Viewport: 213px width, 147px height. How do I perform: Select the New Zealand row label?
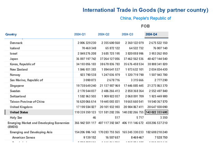coord(19,69)
